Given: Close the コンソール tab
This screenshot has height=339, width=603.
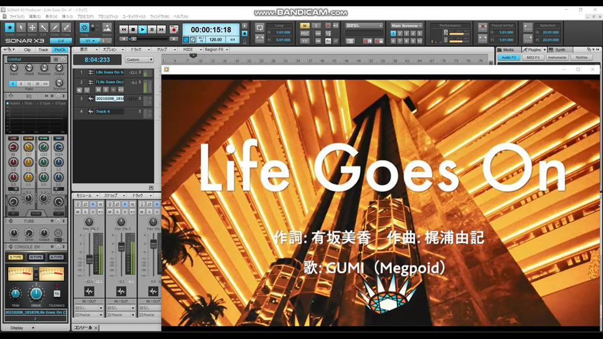Looking at the screenshot, I should click(x=96, y=328).
